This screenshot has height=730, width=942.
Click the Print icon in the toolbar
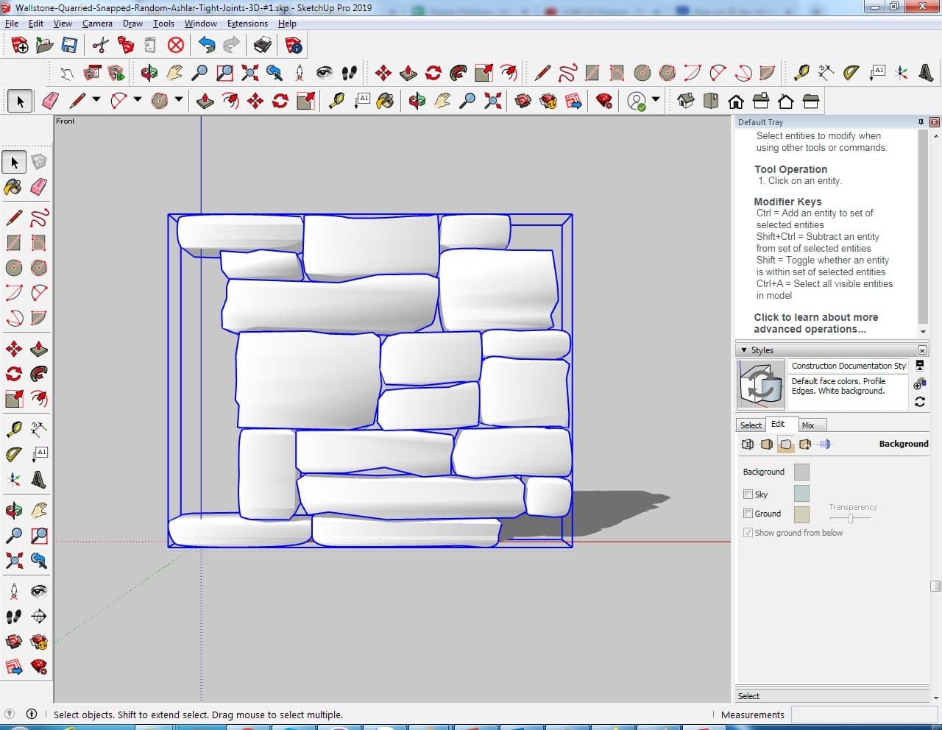(262, 46)
